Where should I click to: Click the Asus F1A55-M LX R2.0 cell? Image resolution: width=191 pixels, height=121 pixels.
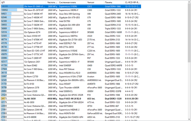pos(70,98)
